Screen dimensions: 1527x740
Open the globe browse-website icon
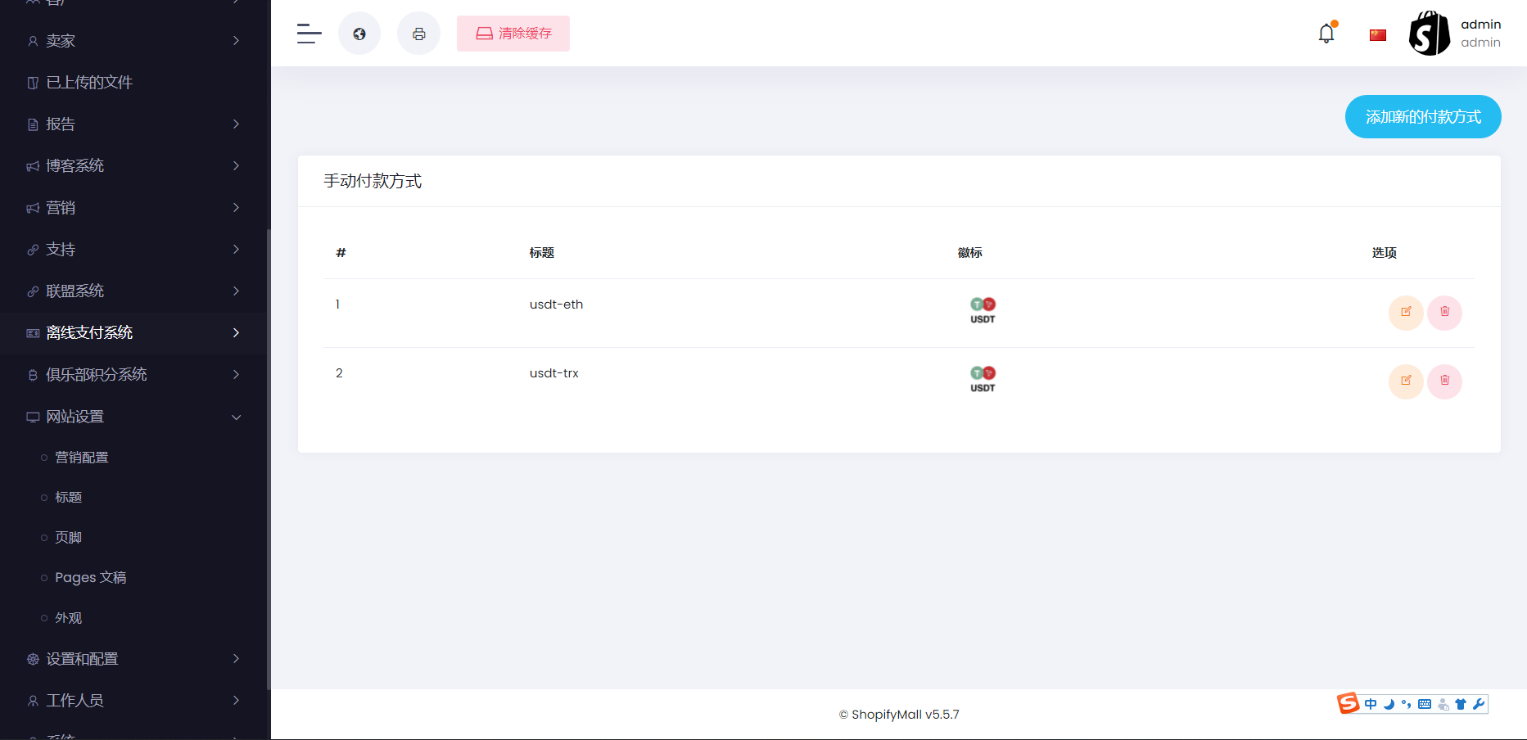pyautogui.click(x=359, y=34)
